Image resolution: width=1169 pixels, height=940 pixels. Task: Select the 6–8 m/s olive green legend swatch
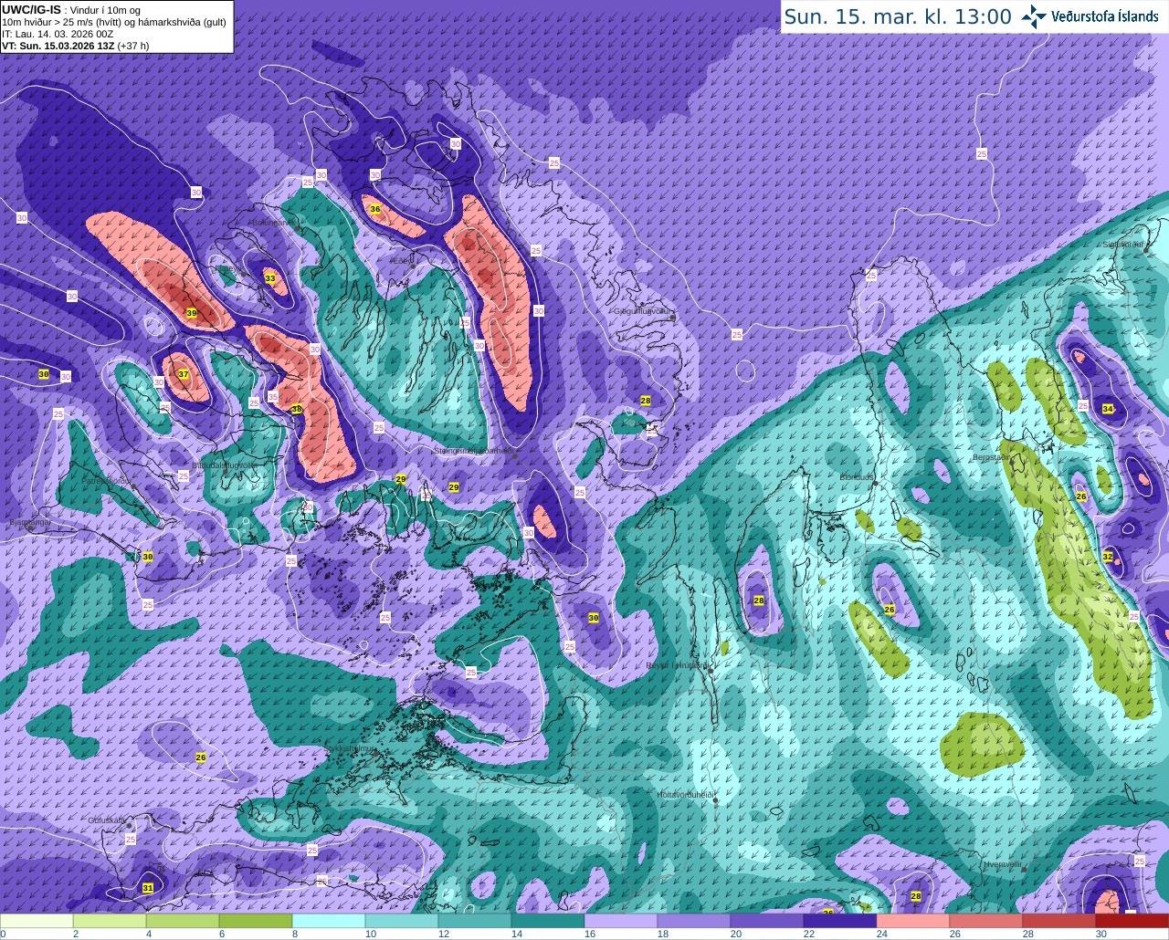click(x=256, y=921)
